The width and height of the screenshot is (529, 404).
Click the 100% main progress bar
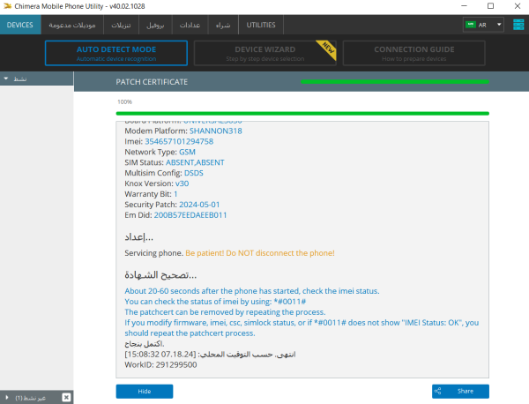(x=302, y=114)
